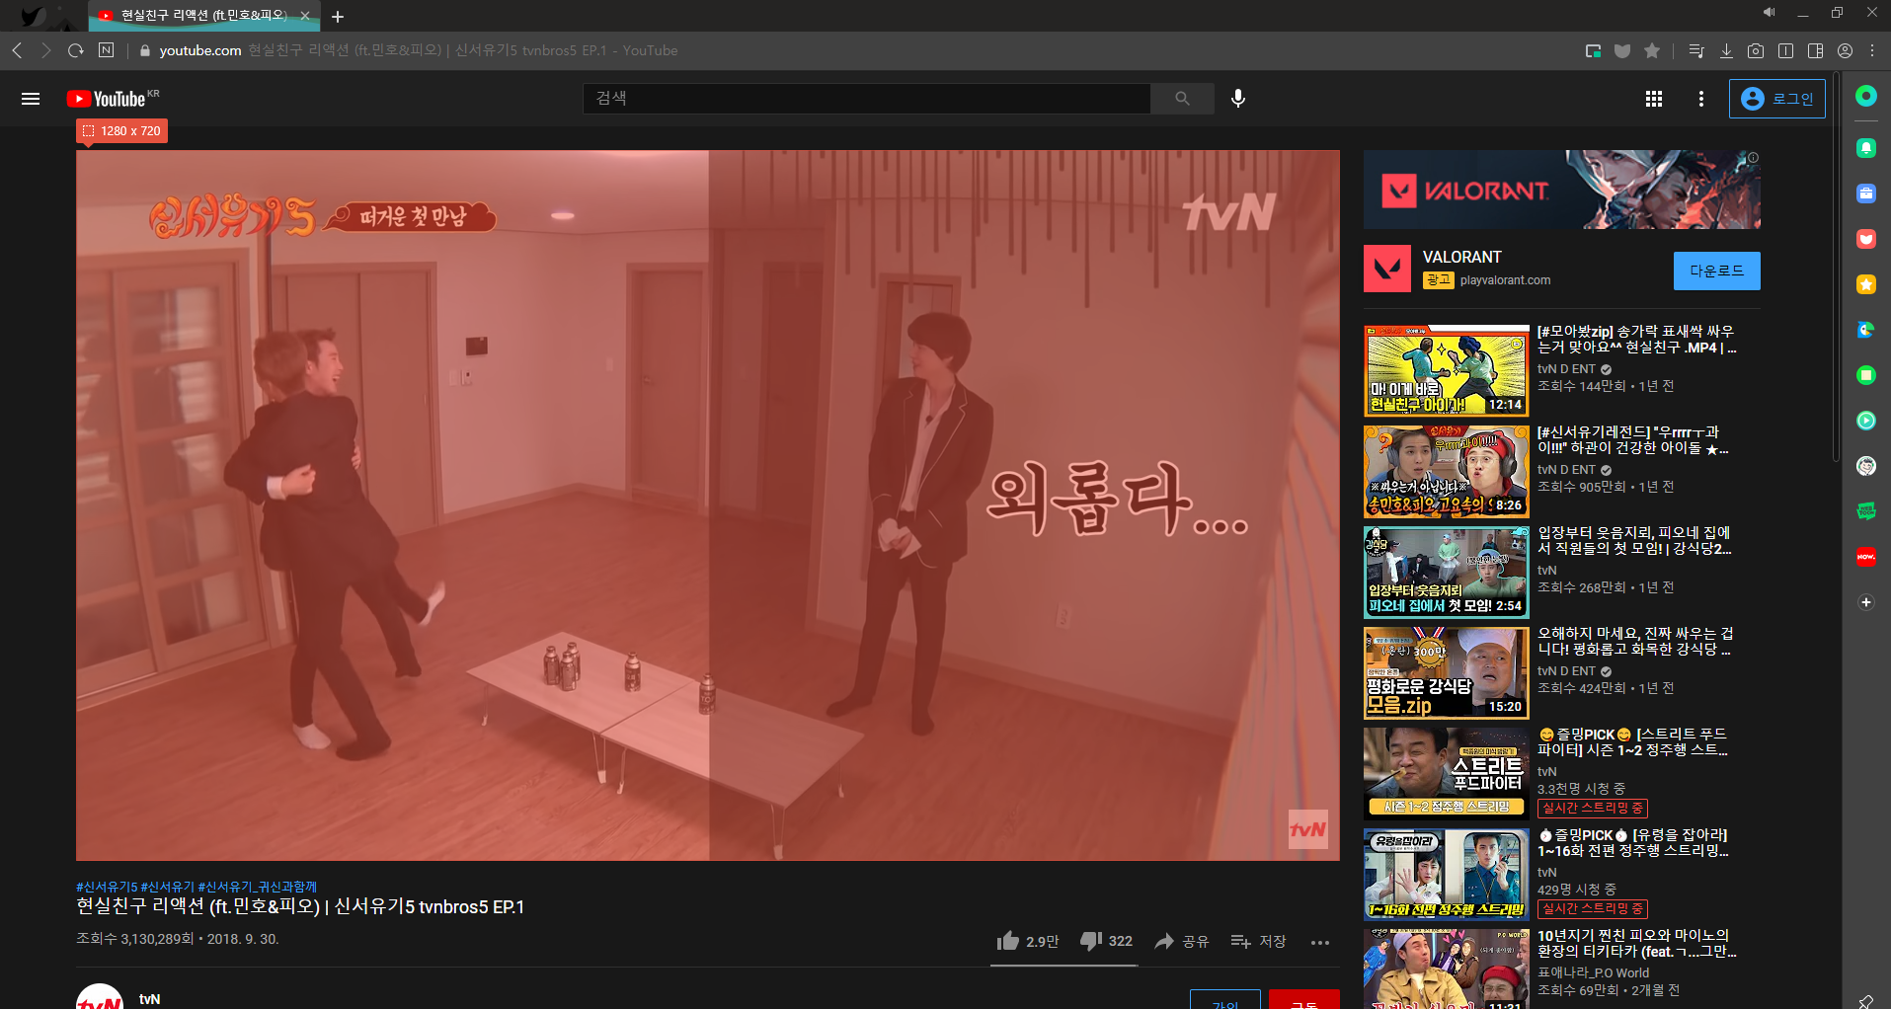Open a new tab with plus button
This screenshot has width=1891, height=1009.
pos(338,17)
